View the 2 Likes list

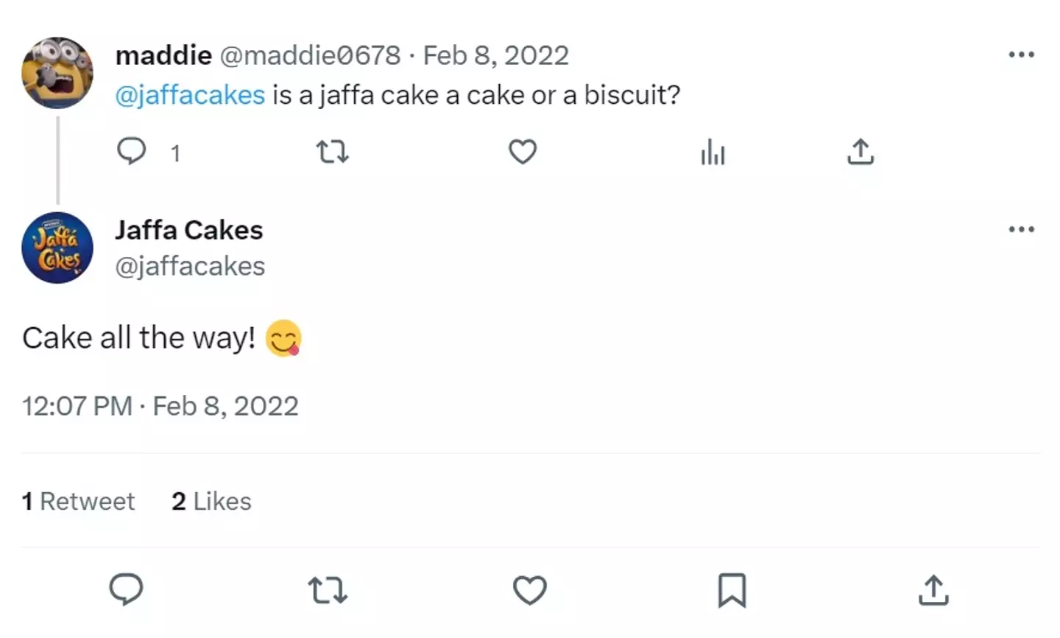click(211, 502)
